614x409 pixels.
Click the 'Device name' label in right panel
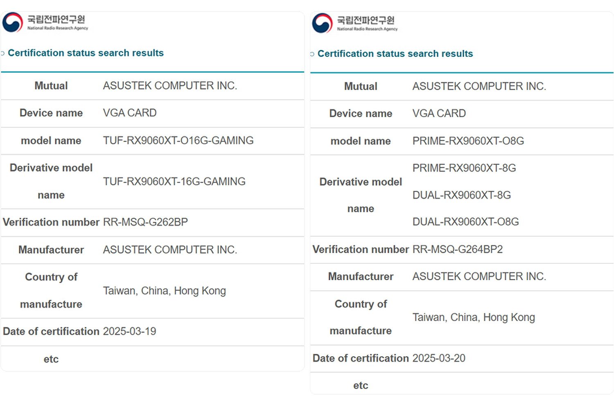(x=361, y=113)
